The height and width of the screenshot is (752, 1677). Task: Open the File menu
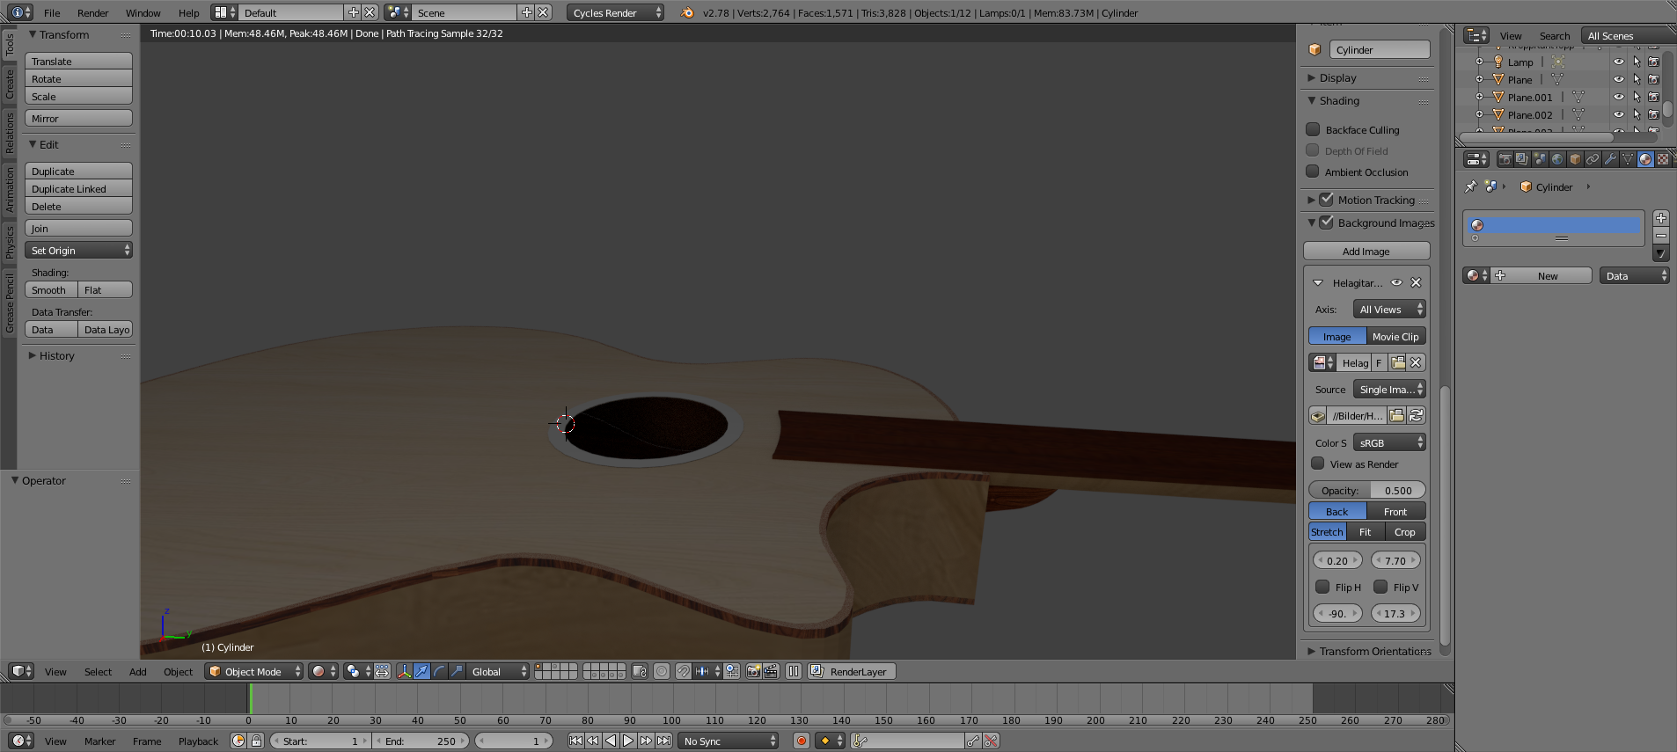tap(52, 12)
